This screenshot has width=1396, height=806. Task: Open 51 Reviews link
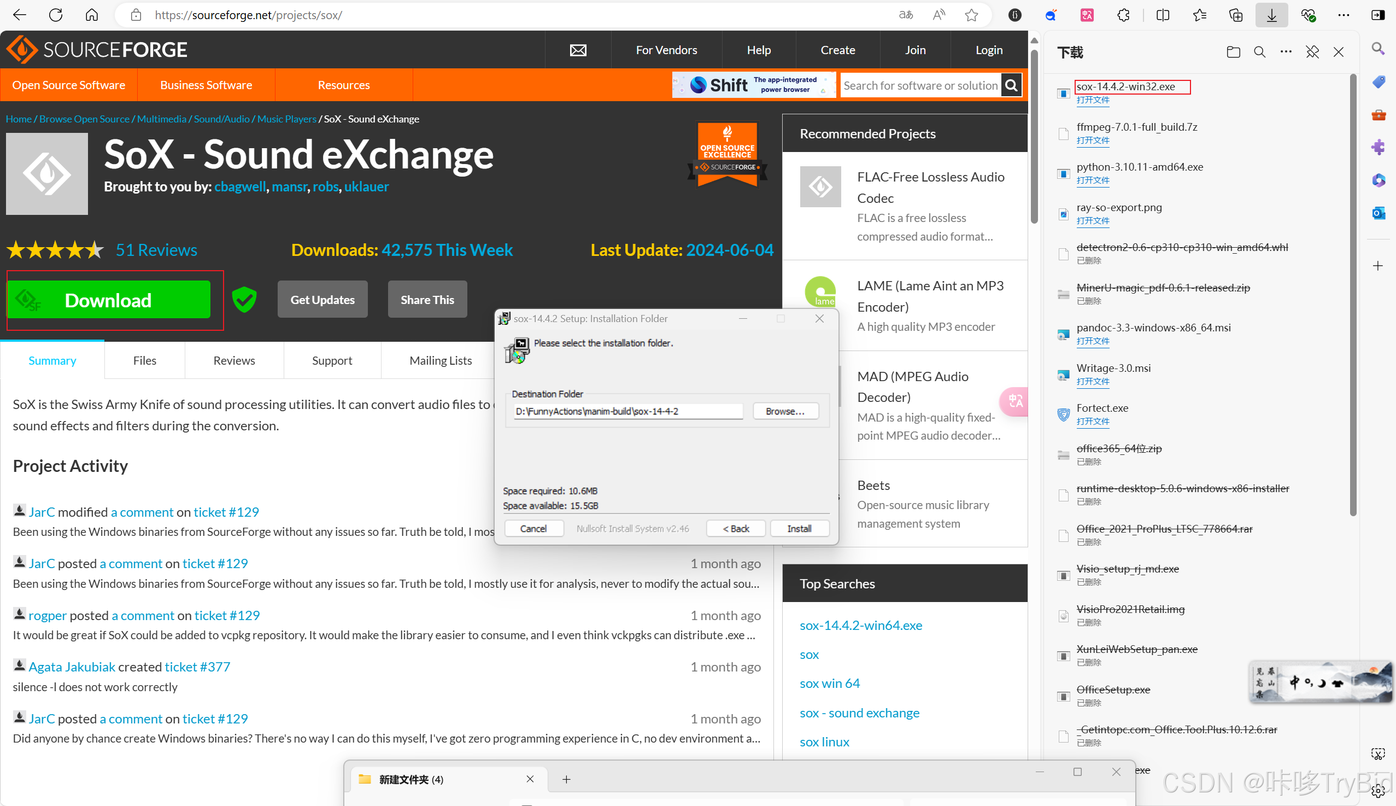point(156,250)
